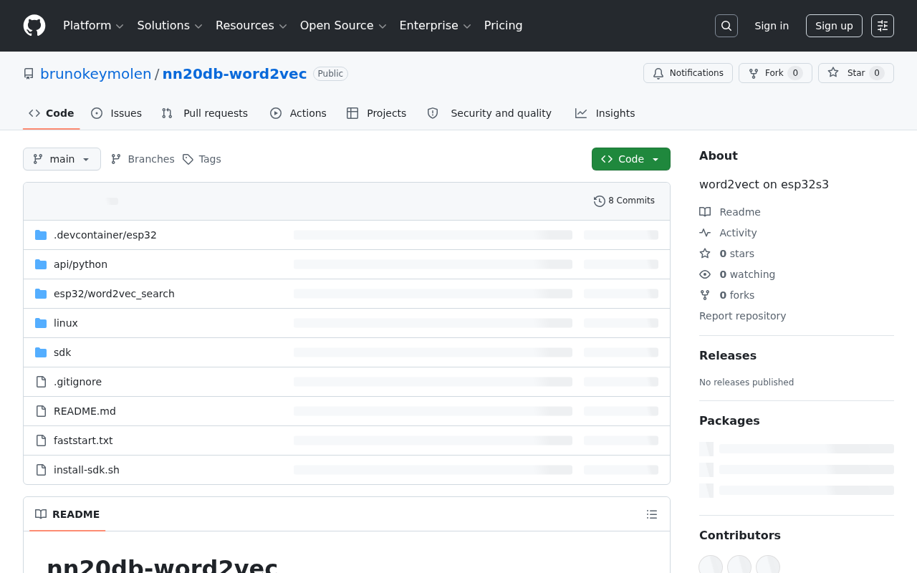Open the green Code dropdown button
The image size is (917, 573).
pos(631,159)
